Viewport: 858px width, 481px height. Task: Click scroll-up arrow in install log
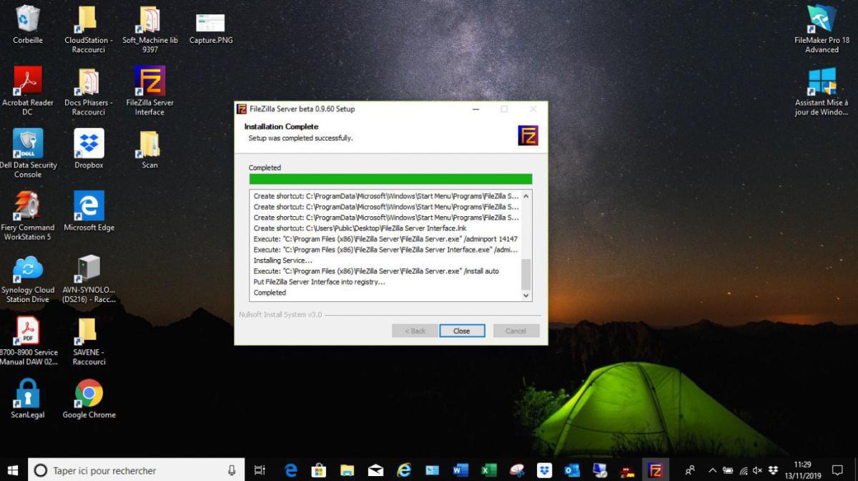pyautogui.click(x=527, y=196)
